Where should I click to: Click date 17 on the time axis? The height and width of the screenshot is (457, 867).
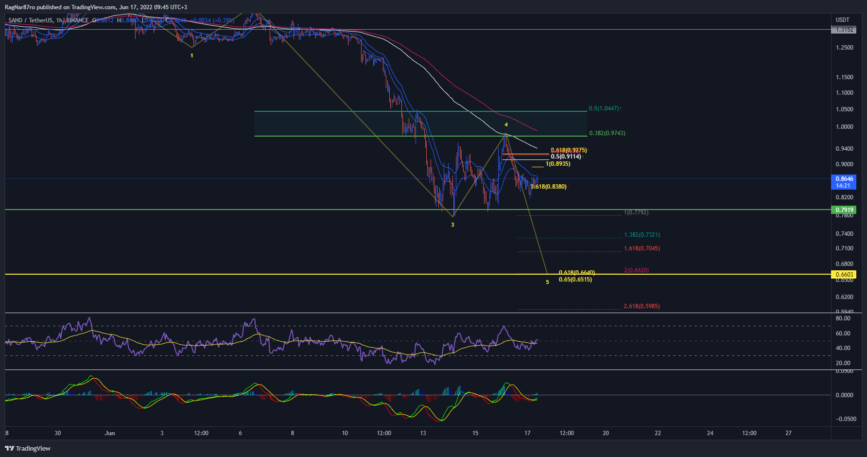pyautogui.click(x=527, y=433)
